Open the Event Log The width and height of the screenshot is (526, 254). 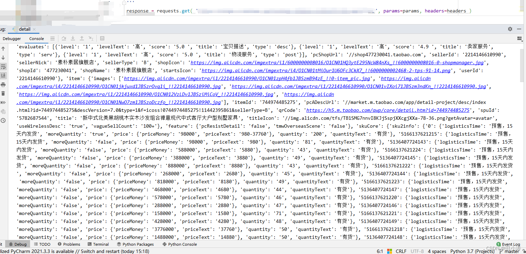pos(508,244)
